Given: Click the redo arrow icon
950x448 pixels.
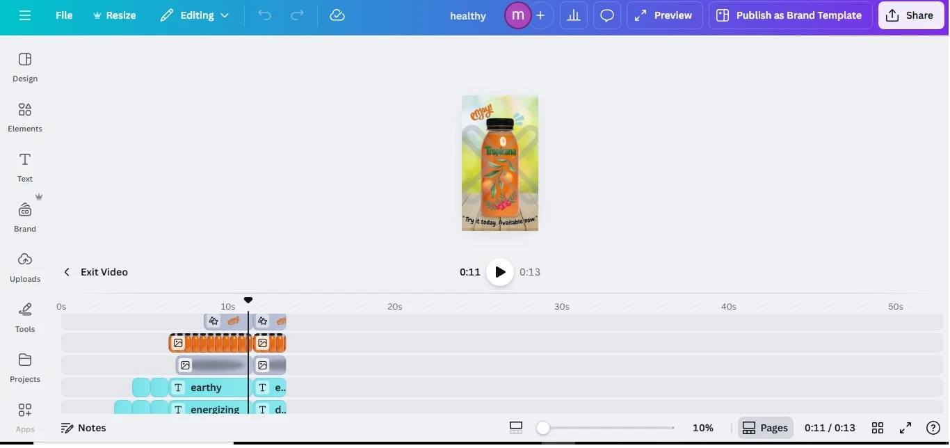Looking at the screenshot, I should (297, 15).
